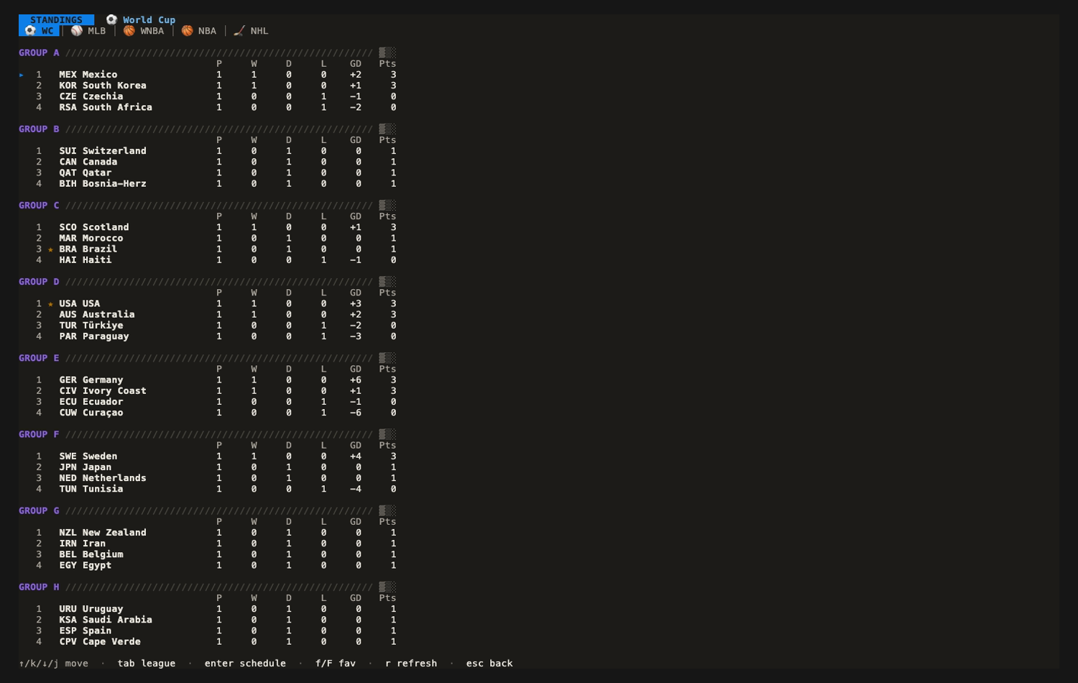Select the NZL New Zealand team name
The image size is (1078, 683).
point(103,533)
